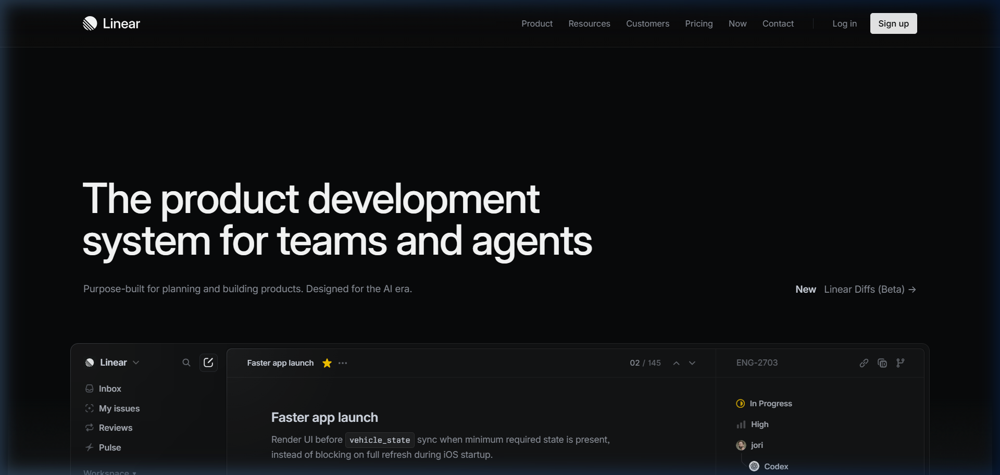Go to next issue with down chevron
The width and height of the screenshot is (1000, 475).
click(692, 363)
